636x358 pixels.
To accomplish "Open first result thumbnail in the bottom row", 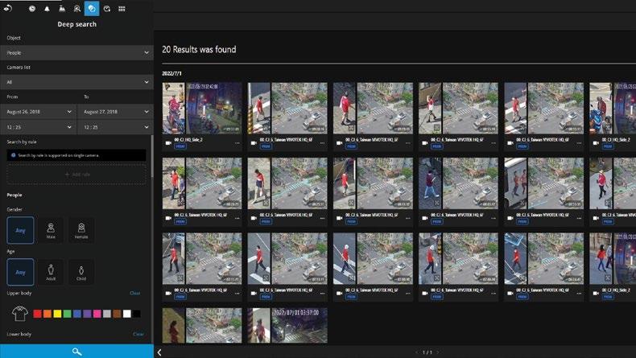I will click(x=202, y=326).
